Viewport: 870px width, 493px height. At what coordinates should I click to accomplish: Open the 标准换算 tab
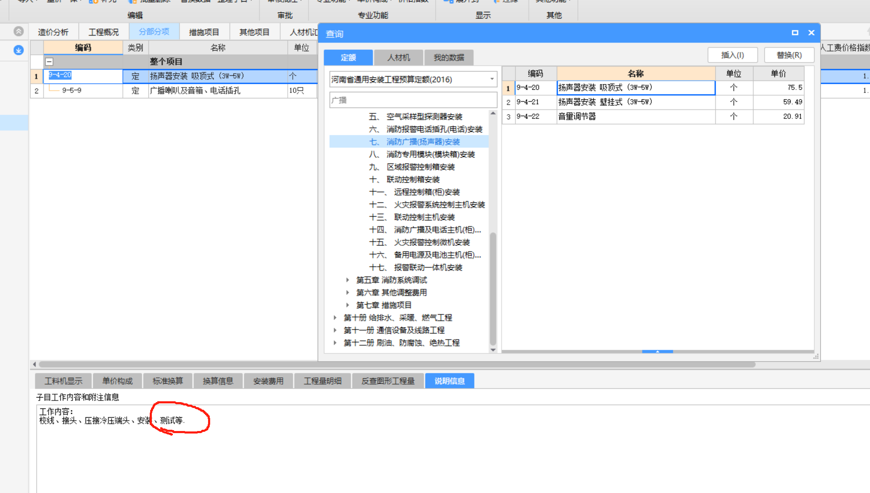167,381
